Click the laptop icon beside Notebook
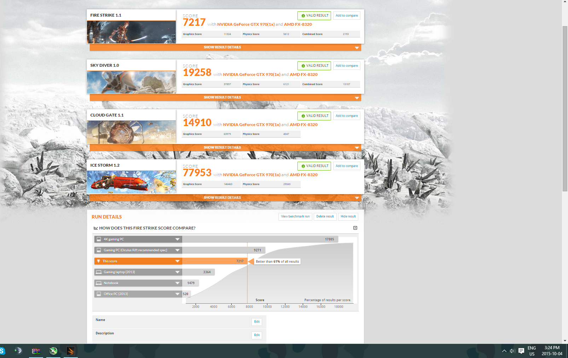568x358 pixels. click(99, 283)
